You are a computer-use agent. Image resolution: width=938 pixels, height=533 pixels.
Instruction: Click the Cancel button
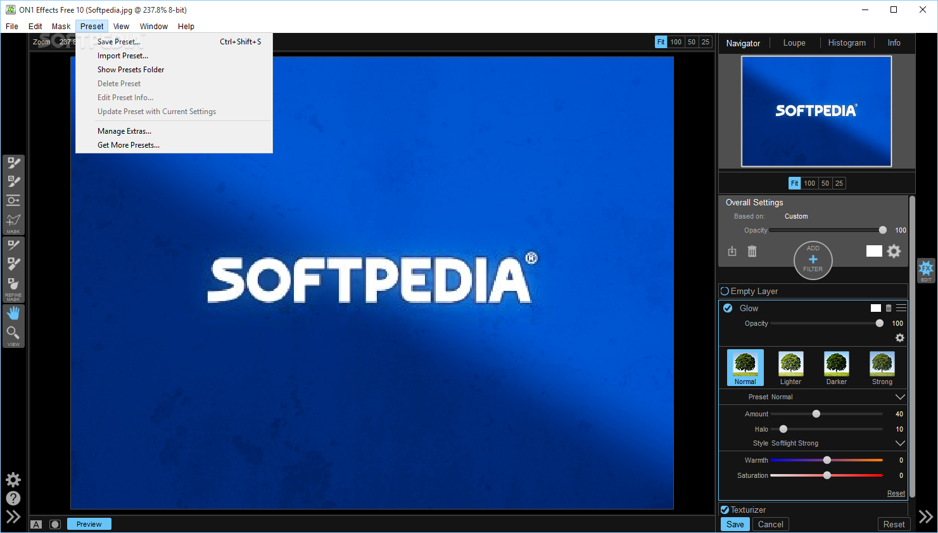pyautogui.click(x=771, y=524)
